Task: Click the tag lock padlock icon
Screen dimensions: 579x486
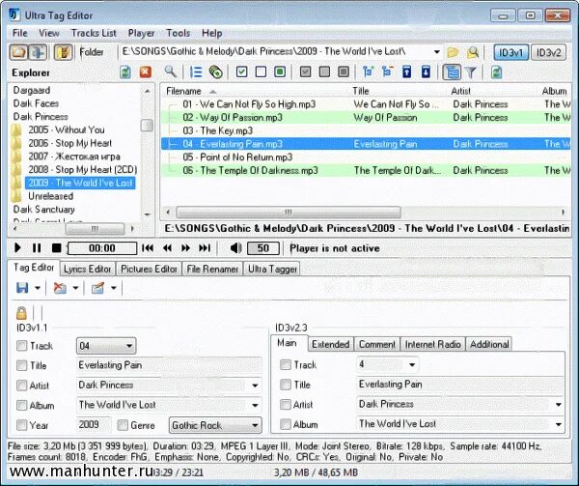Action: point(21,313)
